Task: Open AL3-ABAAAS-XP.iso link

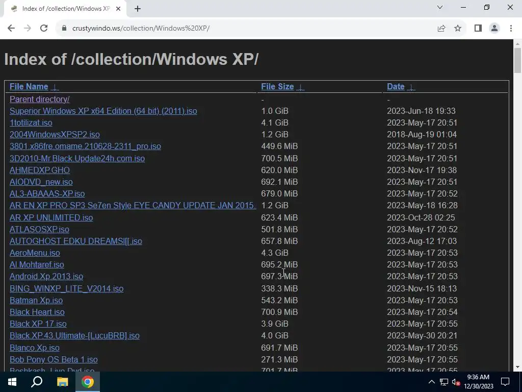Action: tap(47, 193)
